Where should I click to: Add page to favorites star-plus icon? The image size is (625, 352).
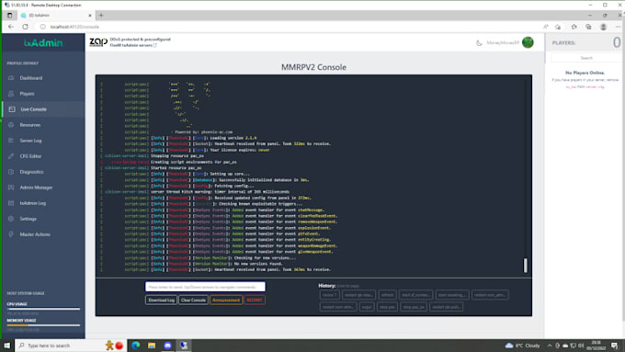558,27
